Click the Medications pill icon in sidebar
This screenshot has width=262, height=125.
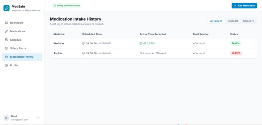pyautogui.click(x=6, y=31)
